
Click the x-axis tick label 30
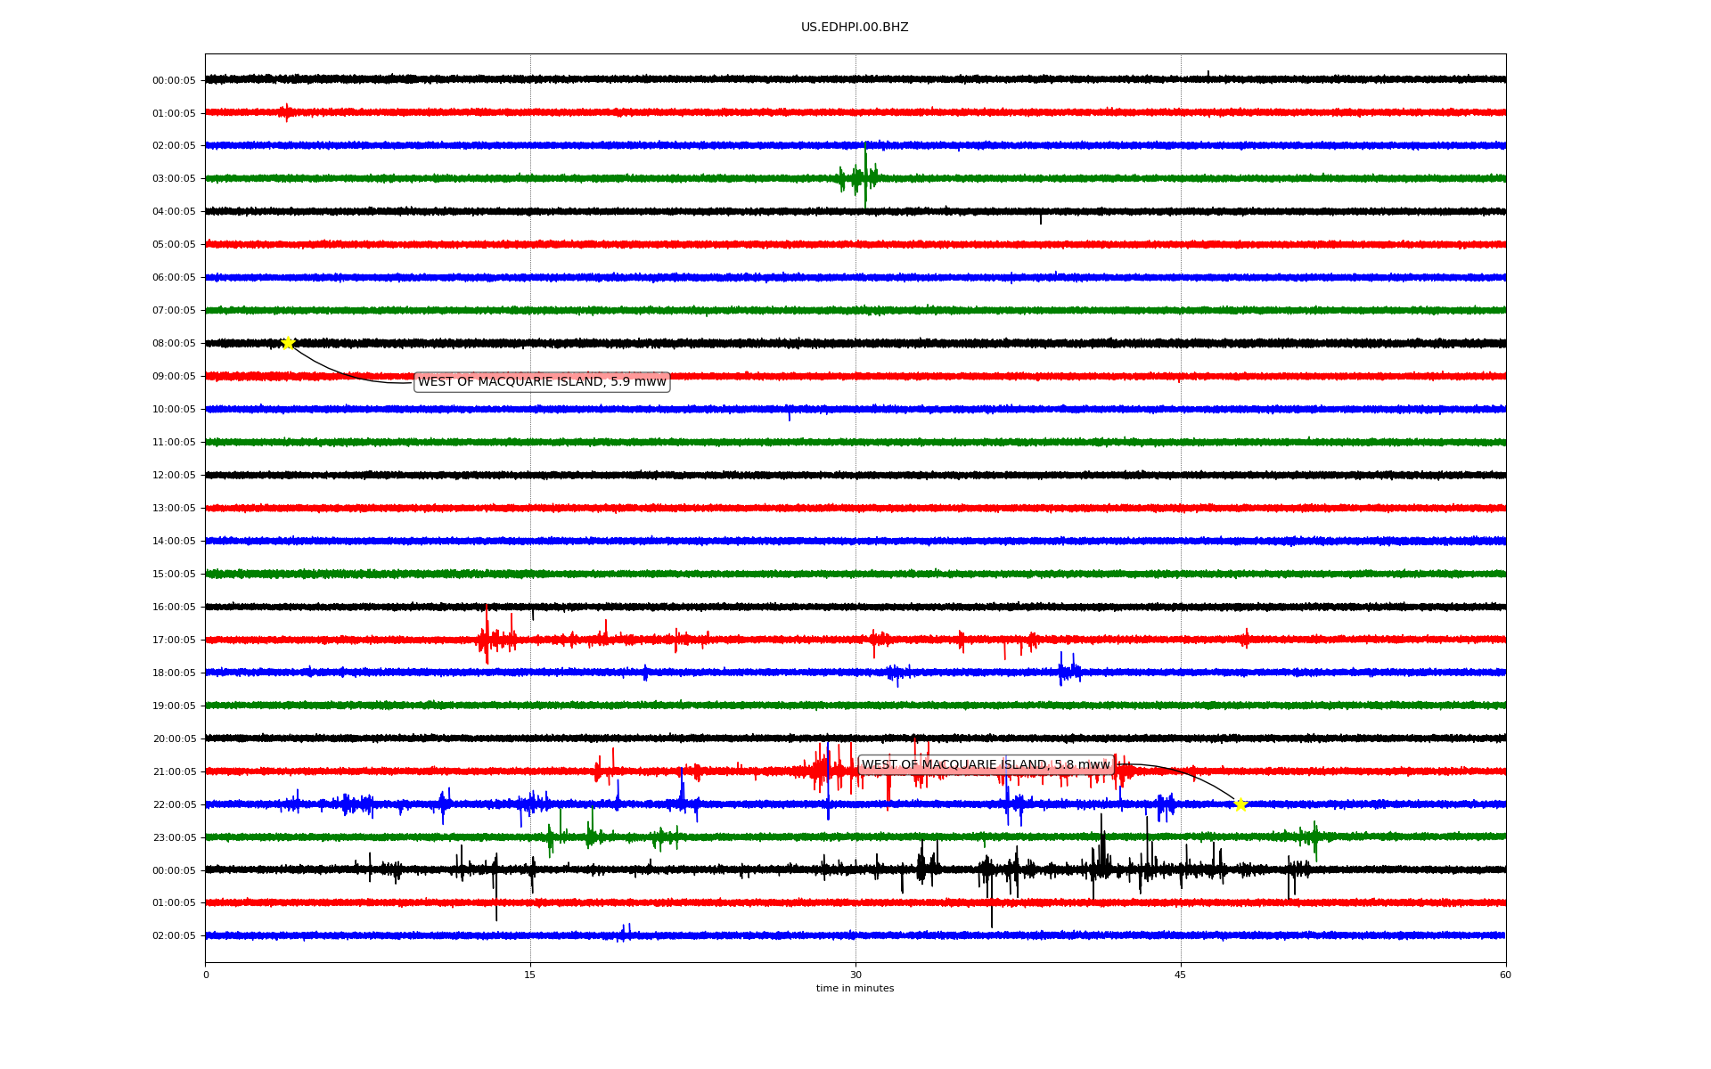tap(855, 975)
